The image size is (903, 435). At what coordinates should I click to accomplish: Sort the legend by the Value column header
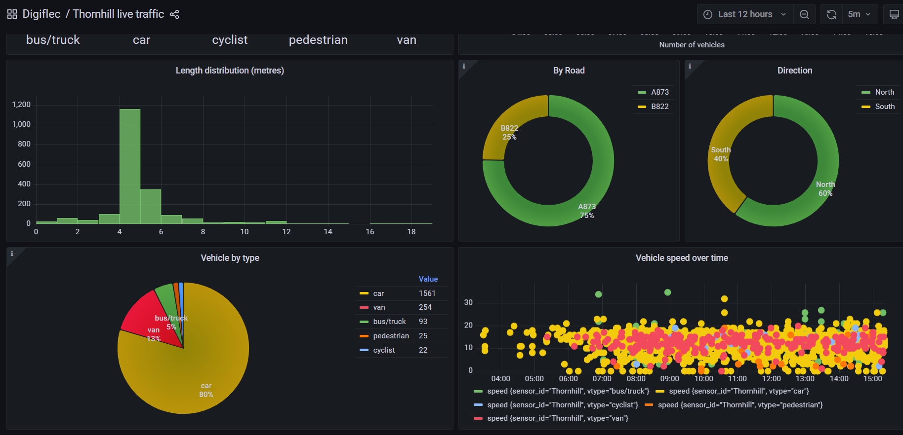428,279
